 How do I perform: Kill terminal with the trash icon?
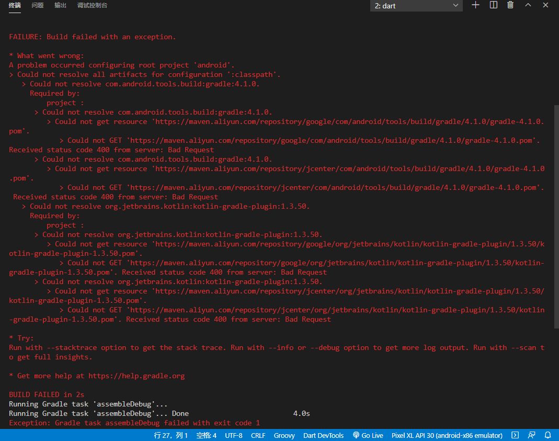(x=510, y=5)
